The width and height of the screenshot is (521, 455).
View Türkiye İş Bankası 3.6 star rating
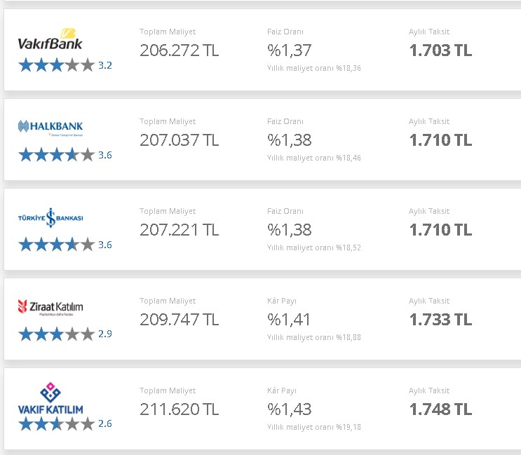click(65, 245)
